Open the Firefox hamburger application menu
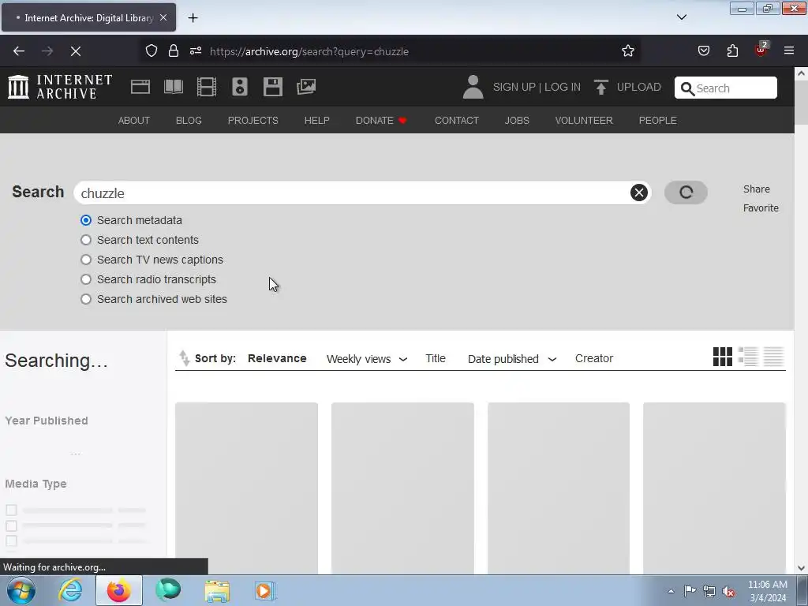808x606 pixels. point(789,51)
